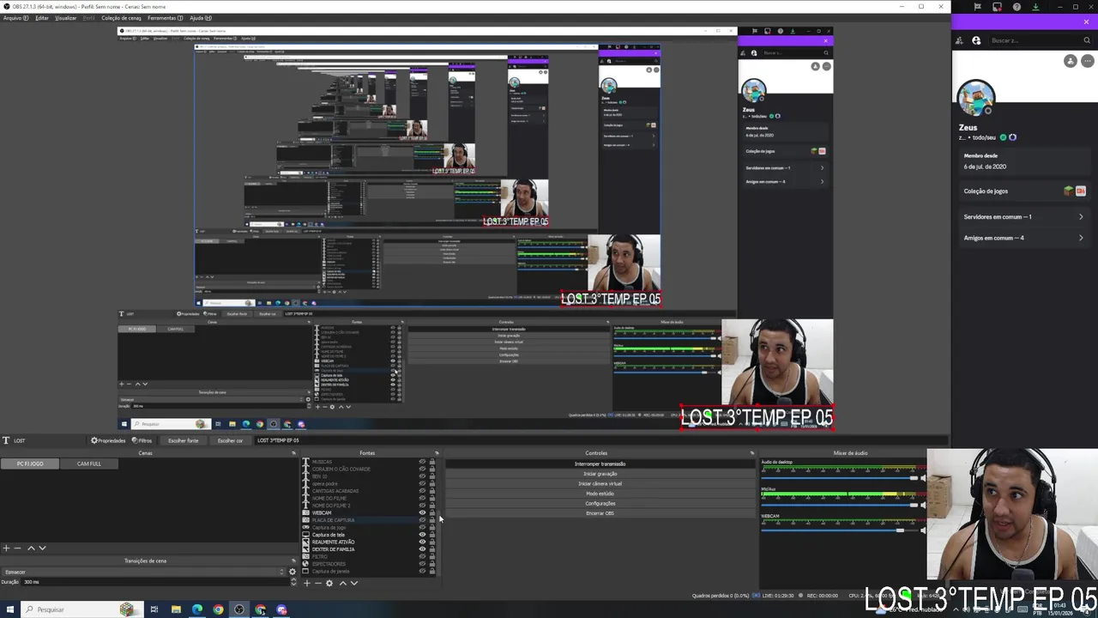This screenshot has width=1098, height=618.
Task: Toggle visibility of Captura de janela source
Action: [x=422, y=572]
